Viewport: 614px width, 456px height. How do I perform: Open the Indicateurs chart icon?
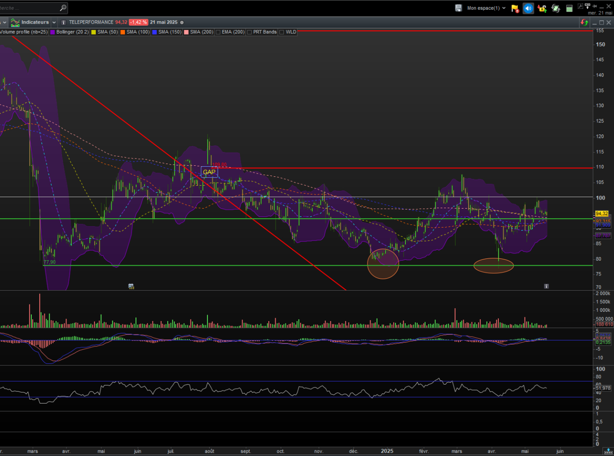[15, 22]
